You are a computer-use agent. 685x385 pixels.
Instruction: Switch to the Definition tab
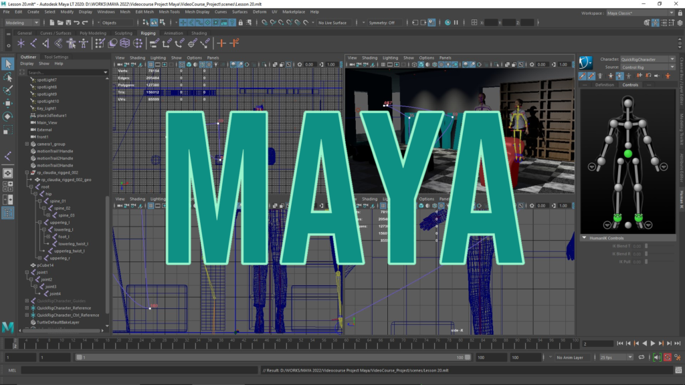(604, 85)
